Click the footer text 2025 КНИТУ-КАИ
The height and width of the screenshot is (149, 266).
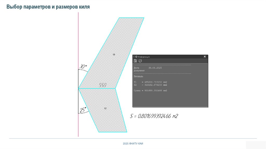tap(133, 144)
